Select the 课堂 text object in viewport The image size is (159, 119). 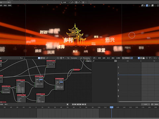pos(101,50)
